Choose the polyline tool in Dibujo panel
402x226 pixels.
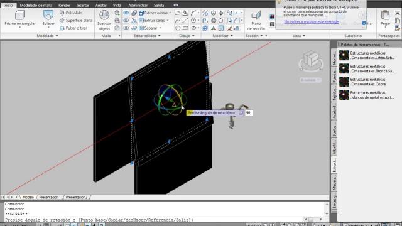click(x=178, y=13)
